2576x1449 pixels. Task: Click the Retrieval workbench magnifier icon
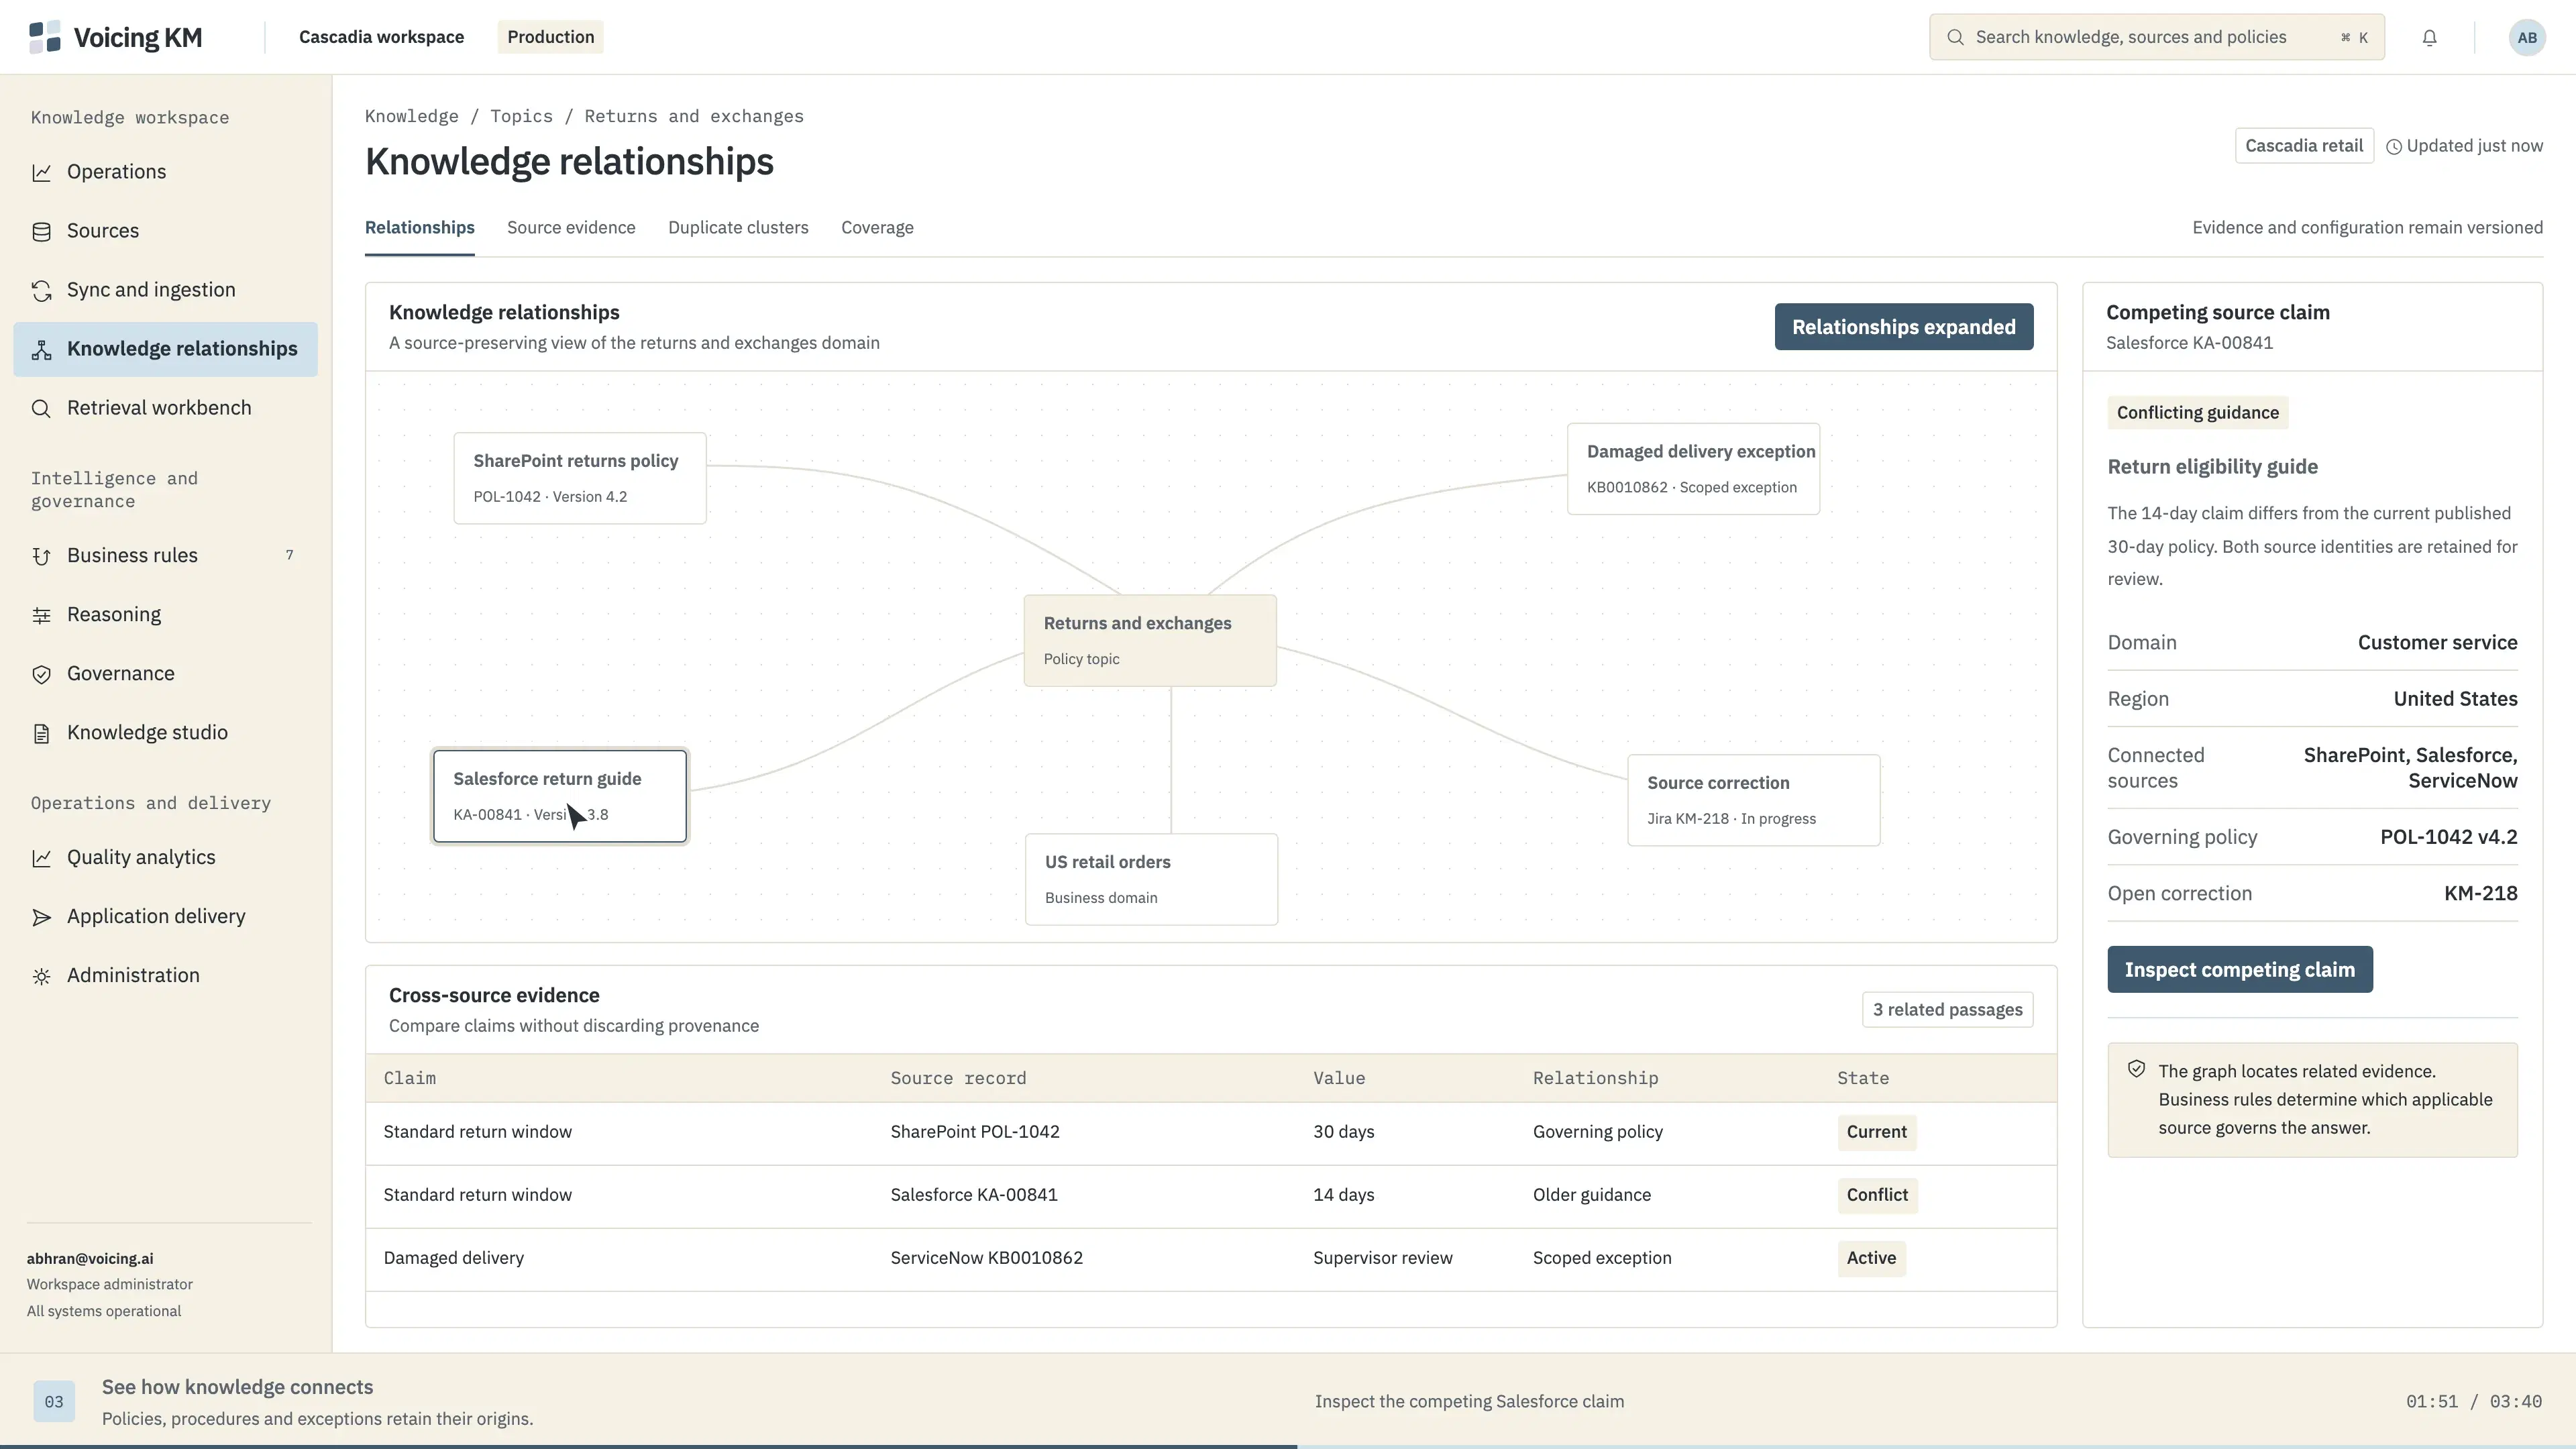point(41,408)
